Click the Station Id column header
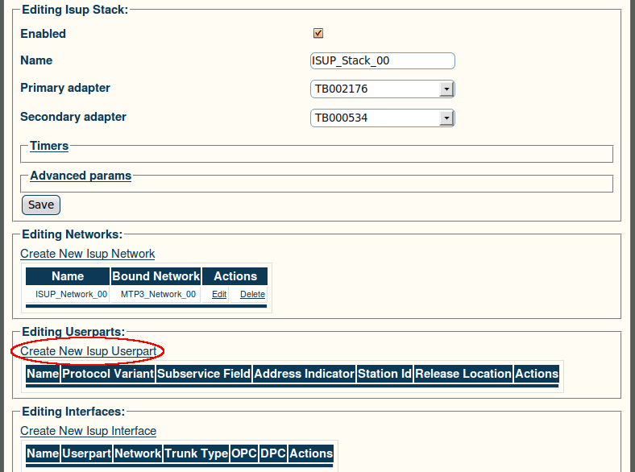The image size is (635, 472). (x=384, y=373)
